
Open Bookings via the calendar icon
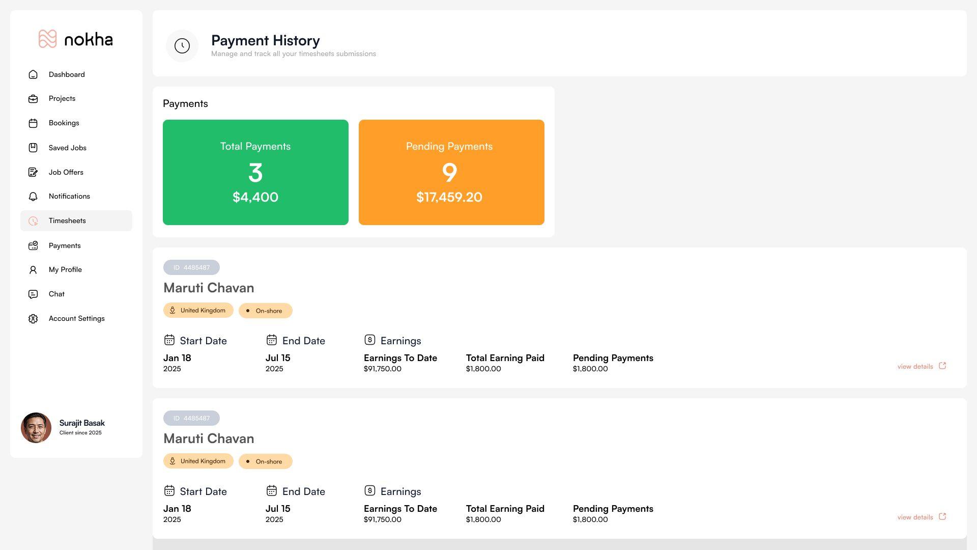point(33,123)
